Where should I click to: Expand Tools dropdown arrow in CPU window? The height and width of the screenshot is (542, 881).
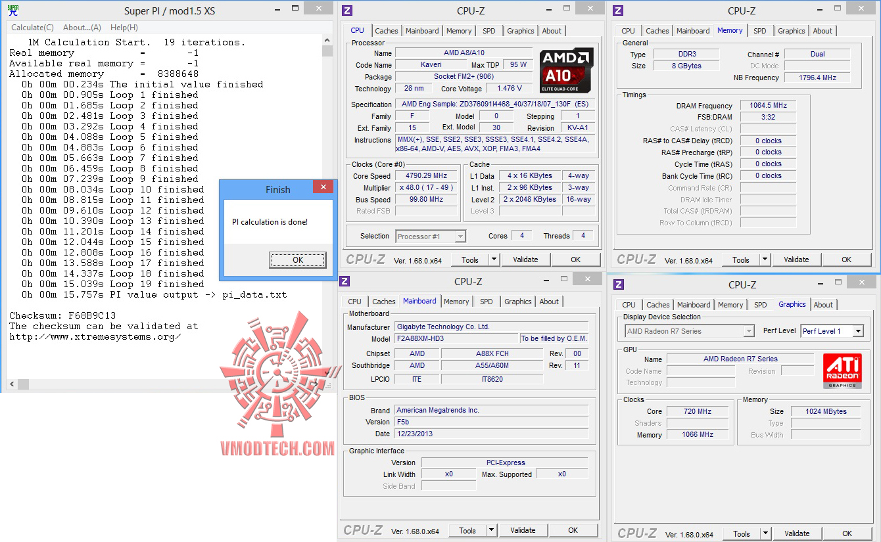click(x=494, y=260)
